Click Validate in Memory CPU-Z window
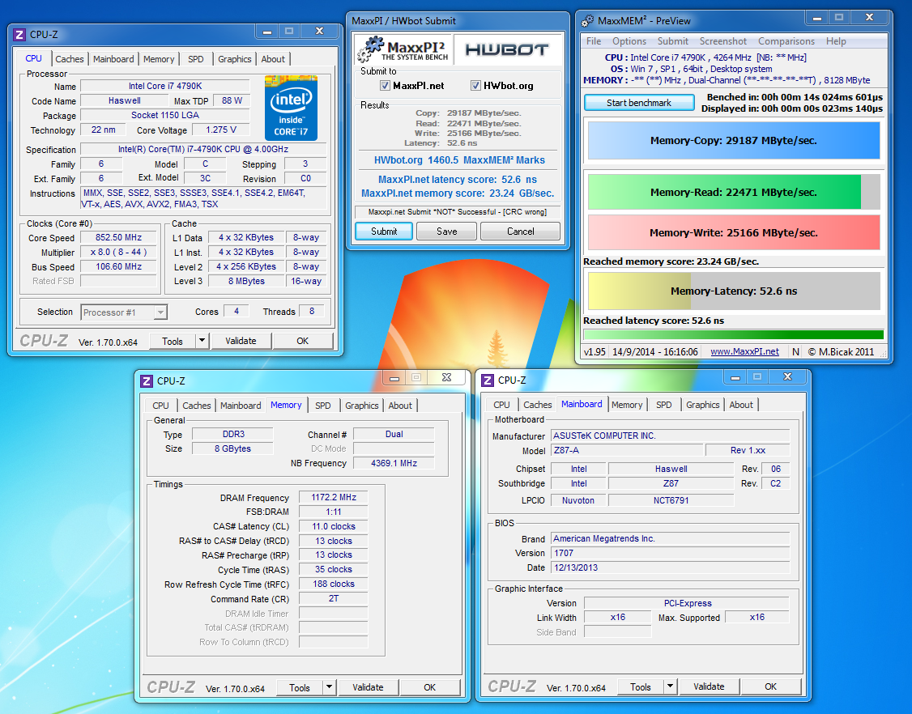The image size is (912, 714). pos(369,687)
